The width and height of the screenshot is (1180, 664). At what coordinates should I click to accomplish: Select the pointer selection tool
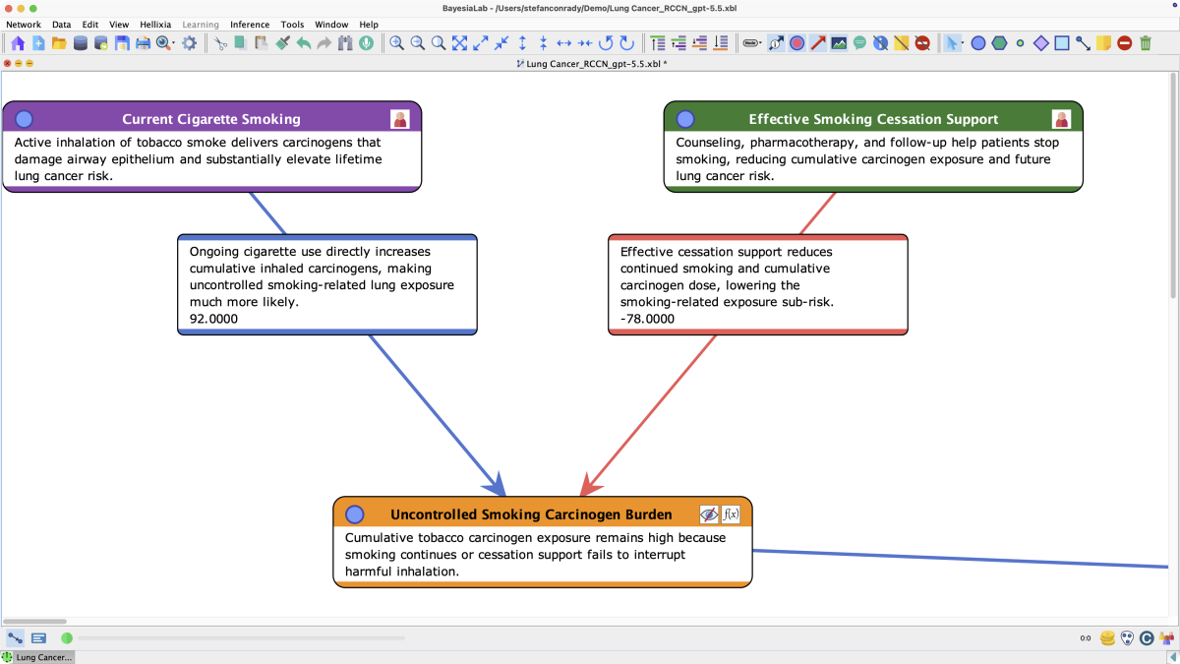951,43
